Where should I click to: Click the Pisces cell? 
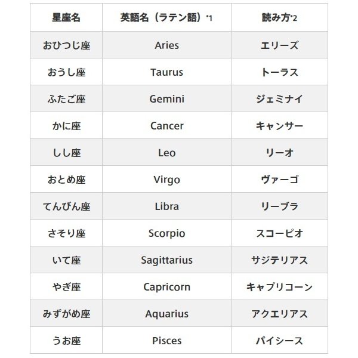point(166,340)
